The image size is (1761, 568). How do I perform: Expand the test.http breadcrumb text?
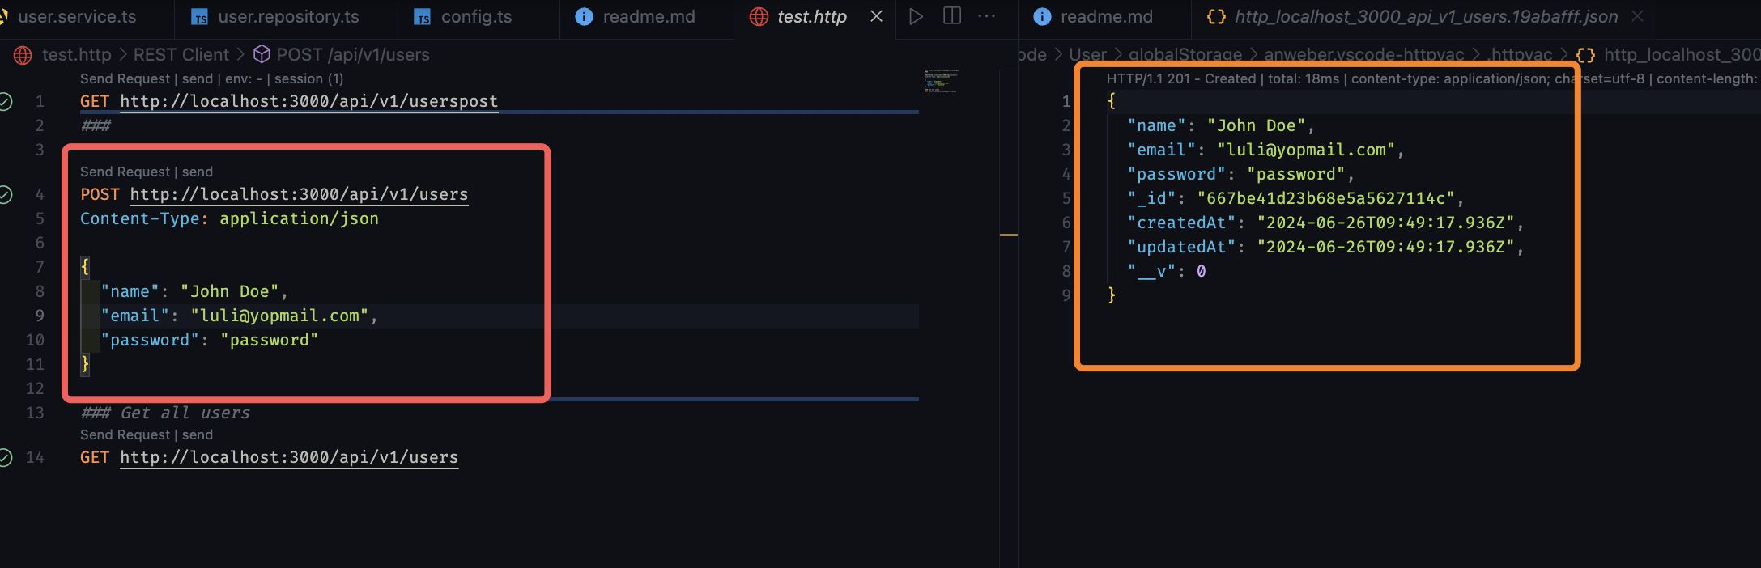pos(77,55)
